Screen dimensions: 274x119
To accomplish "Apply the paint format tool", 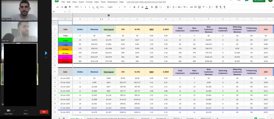I will [70, 7].
